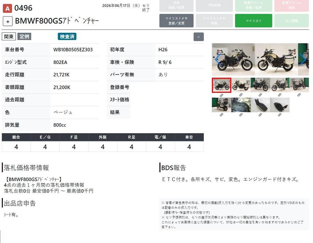The height and width of the screenshot is (243, 313).
Task: Click the R足 score column header
Action: click(131, 137)
